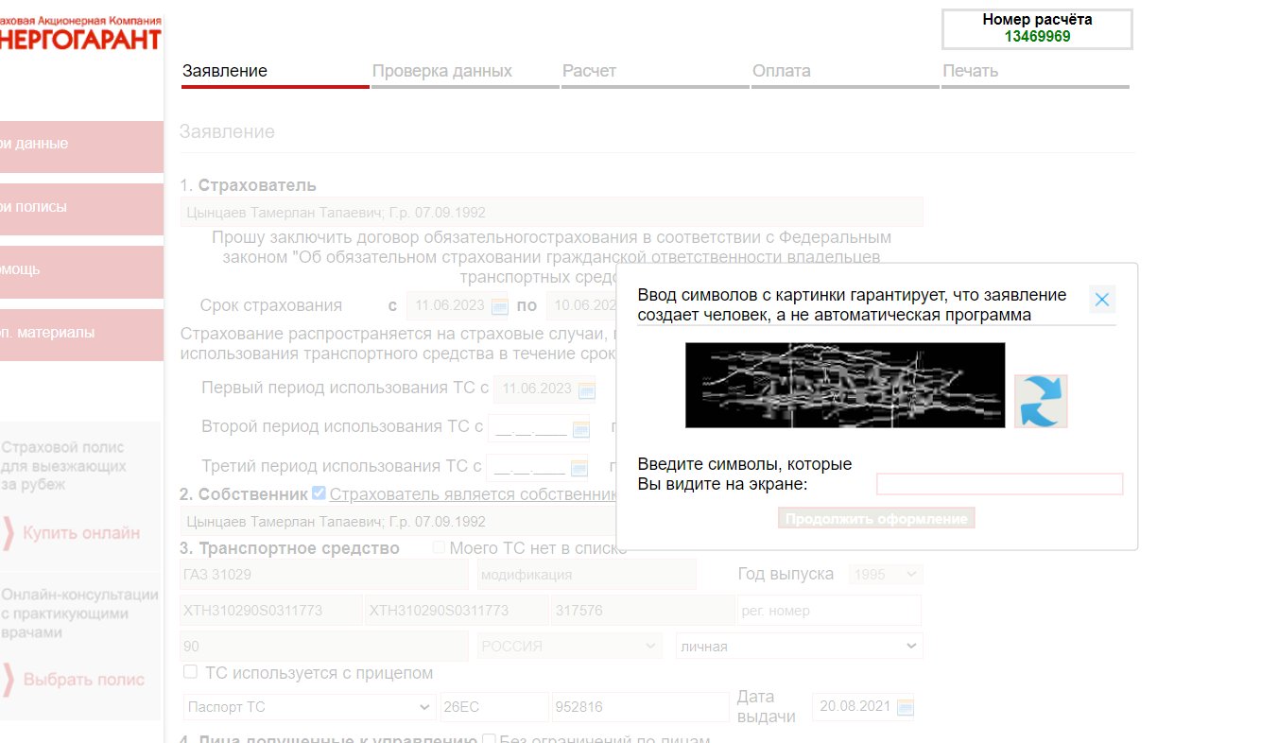Viewport: 1278px width, 743px height.
Task: Switch to the Проверка данных step tab
Action: click(465, 72)
